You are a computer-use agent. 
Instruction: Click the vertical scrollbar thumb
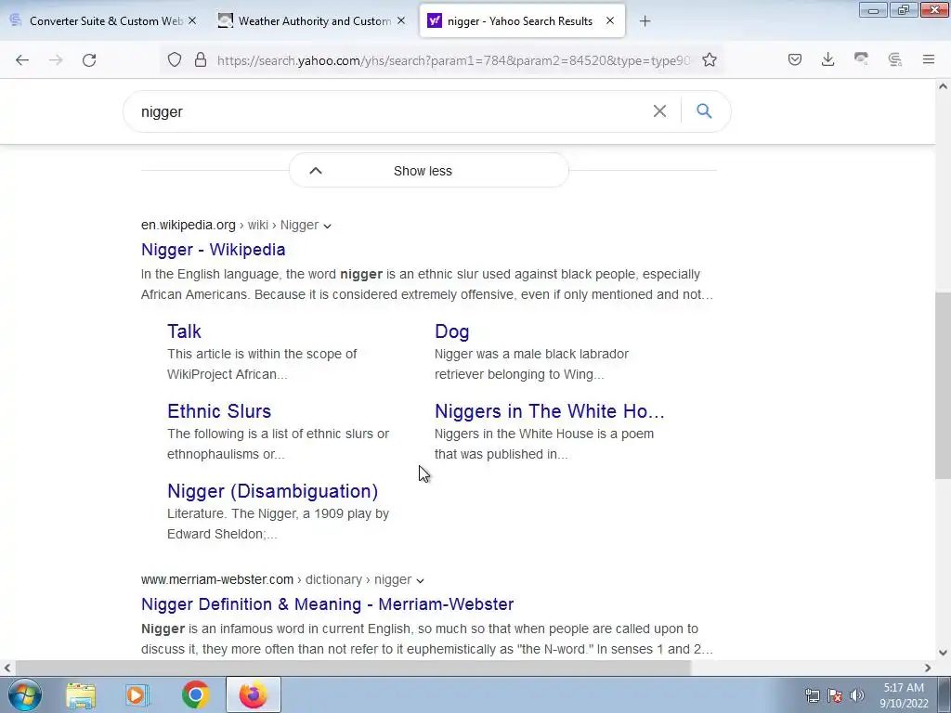tap(943, 384)
